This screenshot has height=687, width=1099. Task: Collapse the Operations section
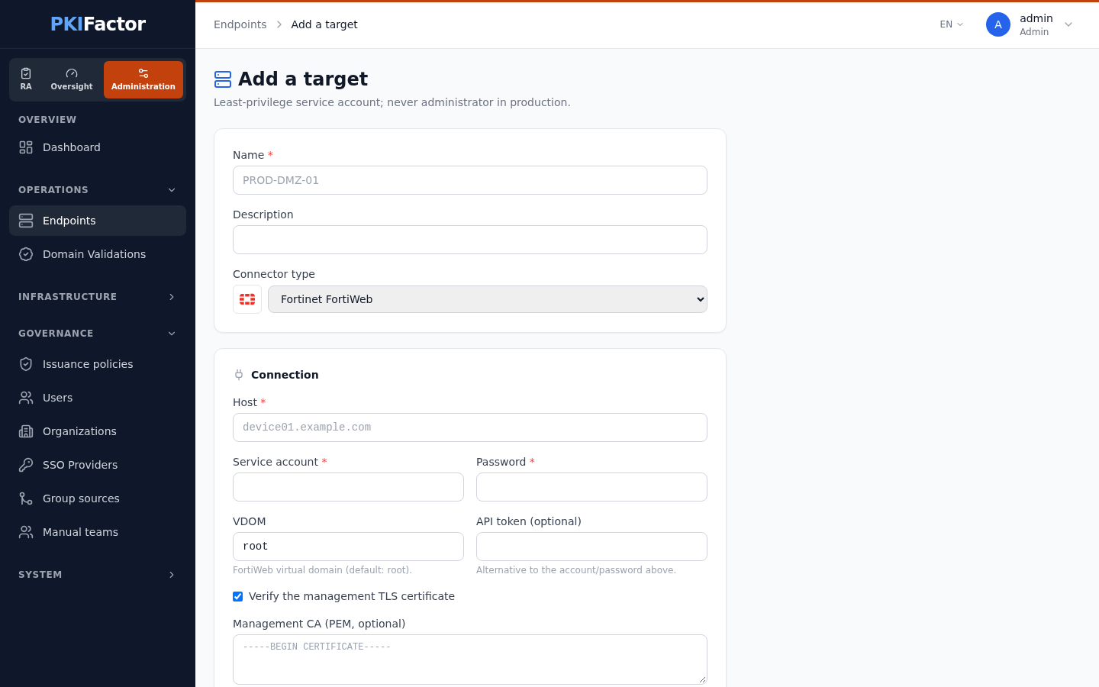click(x=98, y=190)
